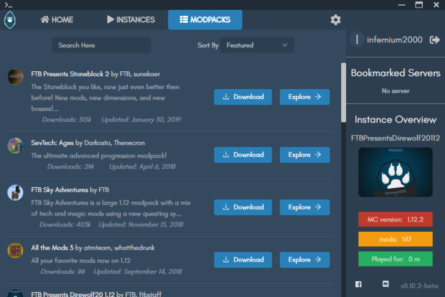
Task: Click the green Played for 0 m badge
Action: [x=396, y=259]
